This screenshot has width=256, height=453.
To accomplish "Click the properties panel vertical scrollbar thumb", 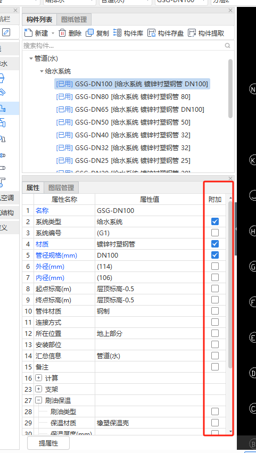I will coord(230,285).
